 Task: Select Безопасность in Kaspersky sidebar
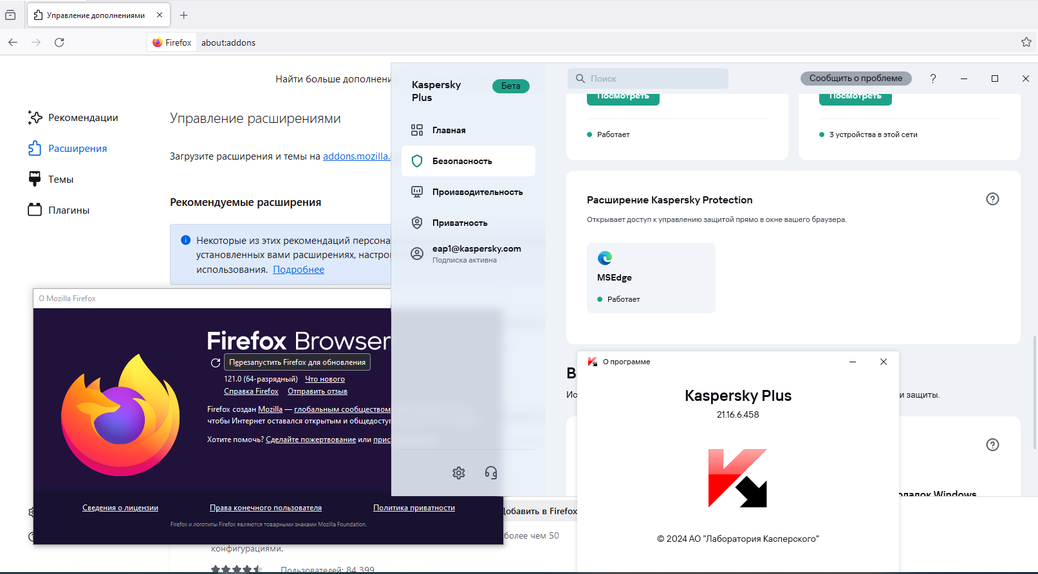pos(468,161)
